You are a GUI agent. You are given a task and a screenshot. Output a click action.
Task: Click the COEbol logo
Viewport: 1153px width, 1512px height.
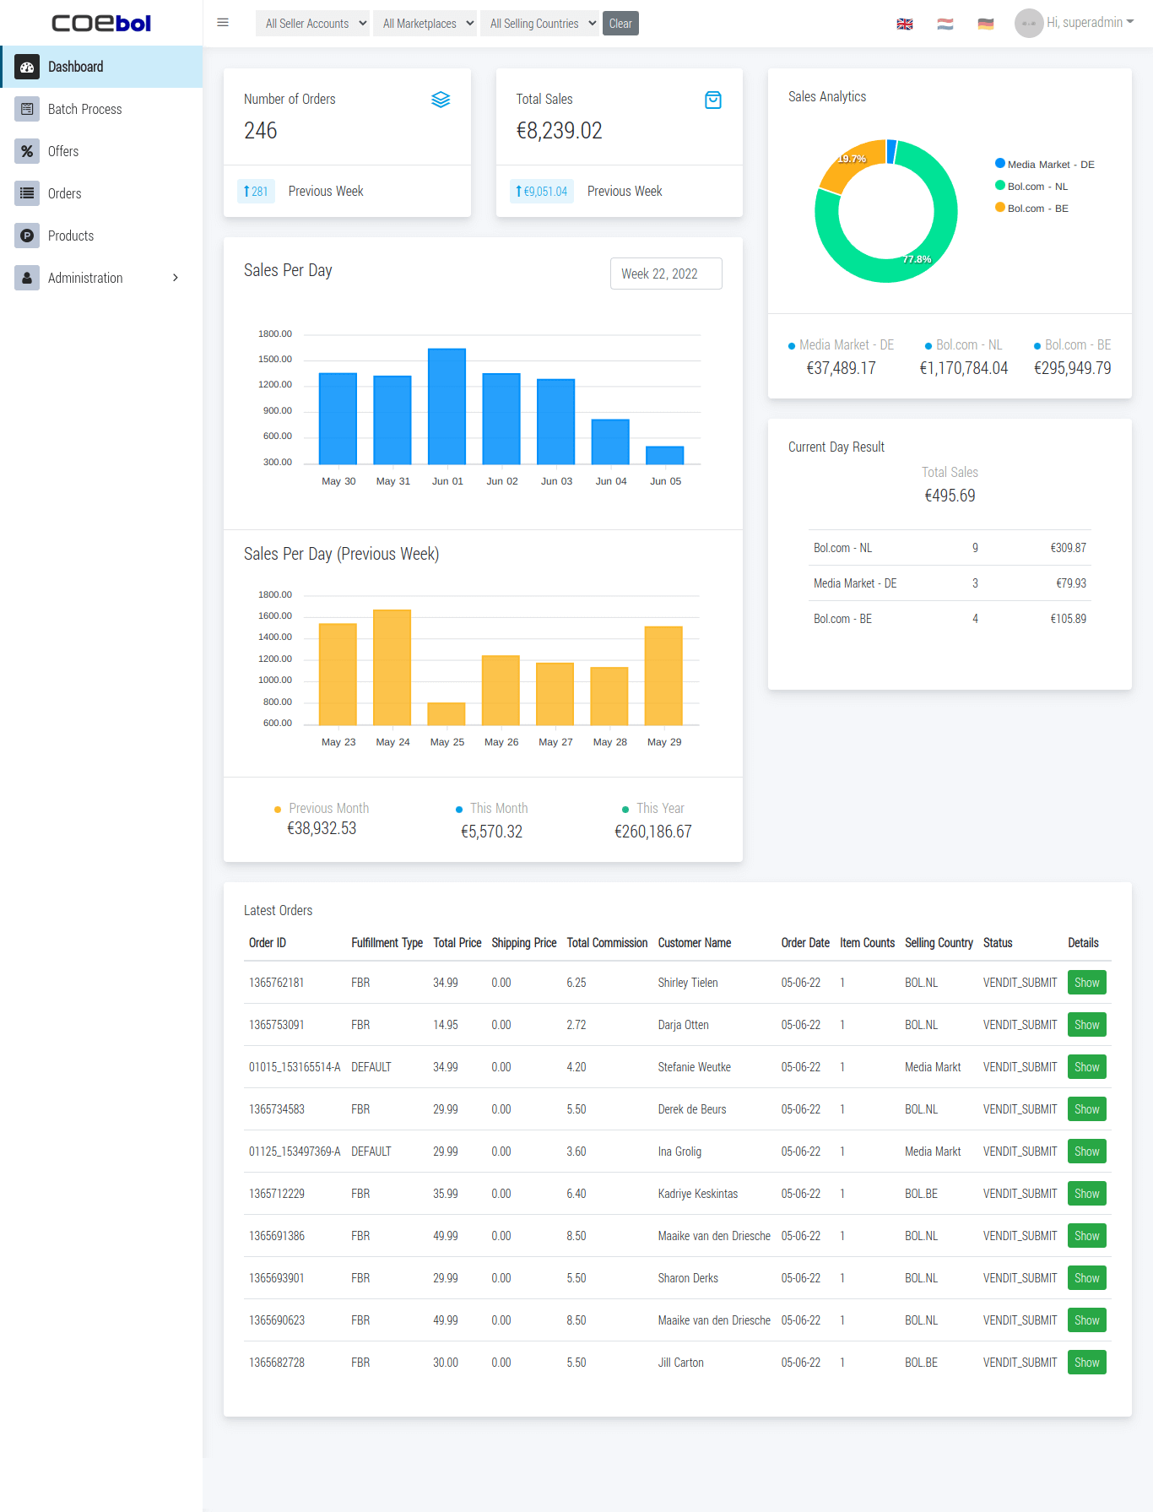click(x=101, y=23)
